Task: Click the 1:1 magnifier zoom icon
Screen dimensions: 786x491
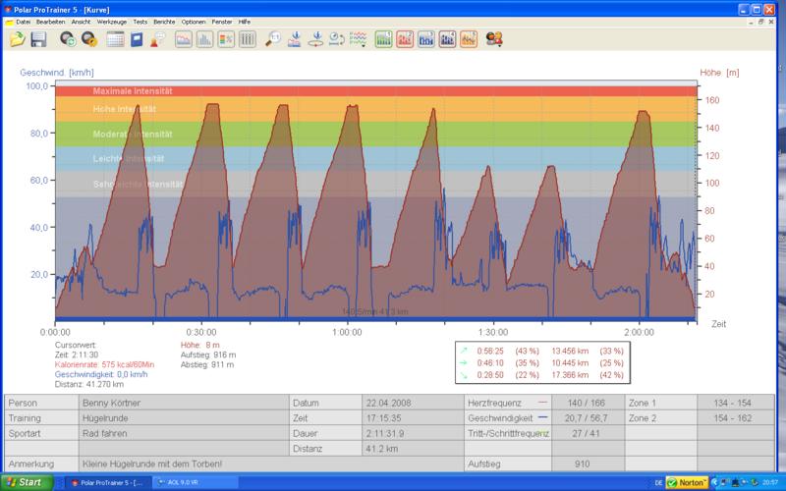Action: pyautogui.click(x=273, y=39)
